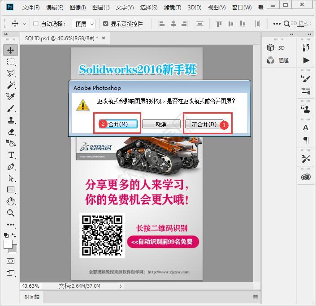This screenshot has width=316, height=306.
Task: Open the 滤镜(T) menu
Action: pyautogui.click(x=173, y=8)
